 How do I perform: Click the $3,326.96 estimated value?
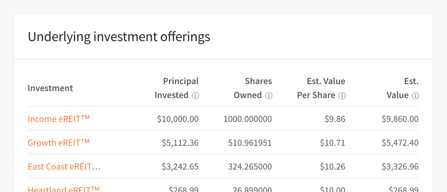tap(400, 167)
